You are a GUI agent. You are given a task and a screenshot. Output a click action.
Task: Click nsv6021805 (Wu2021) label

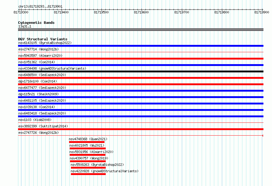[x=87, y=145]
